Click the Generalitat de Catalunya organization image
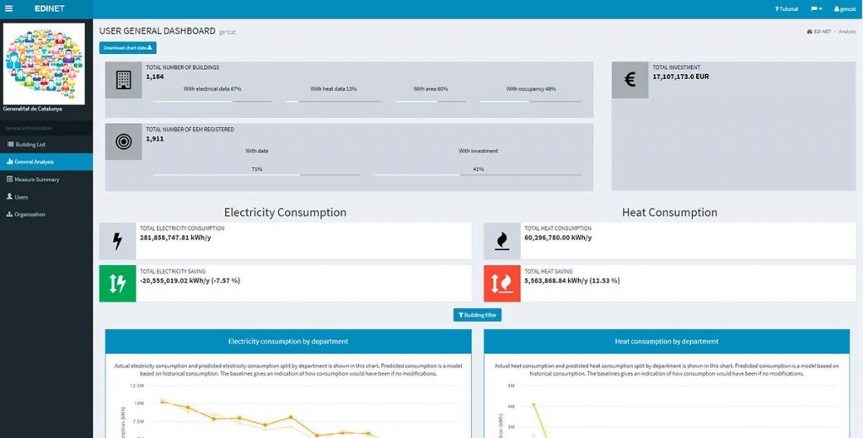This screenshot has width=863, height=438. [x=46, y=63]
